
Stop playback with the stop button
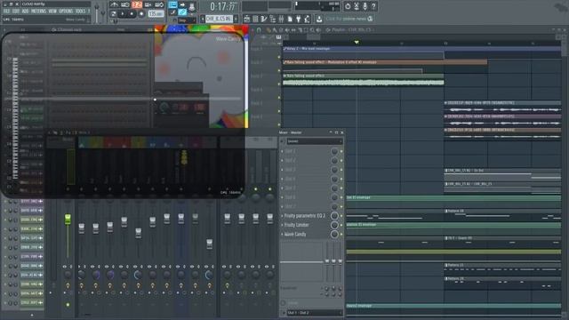(x=132, y=14)
